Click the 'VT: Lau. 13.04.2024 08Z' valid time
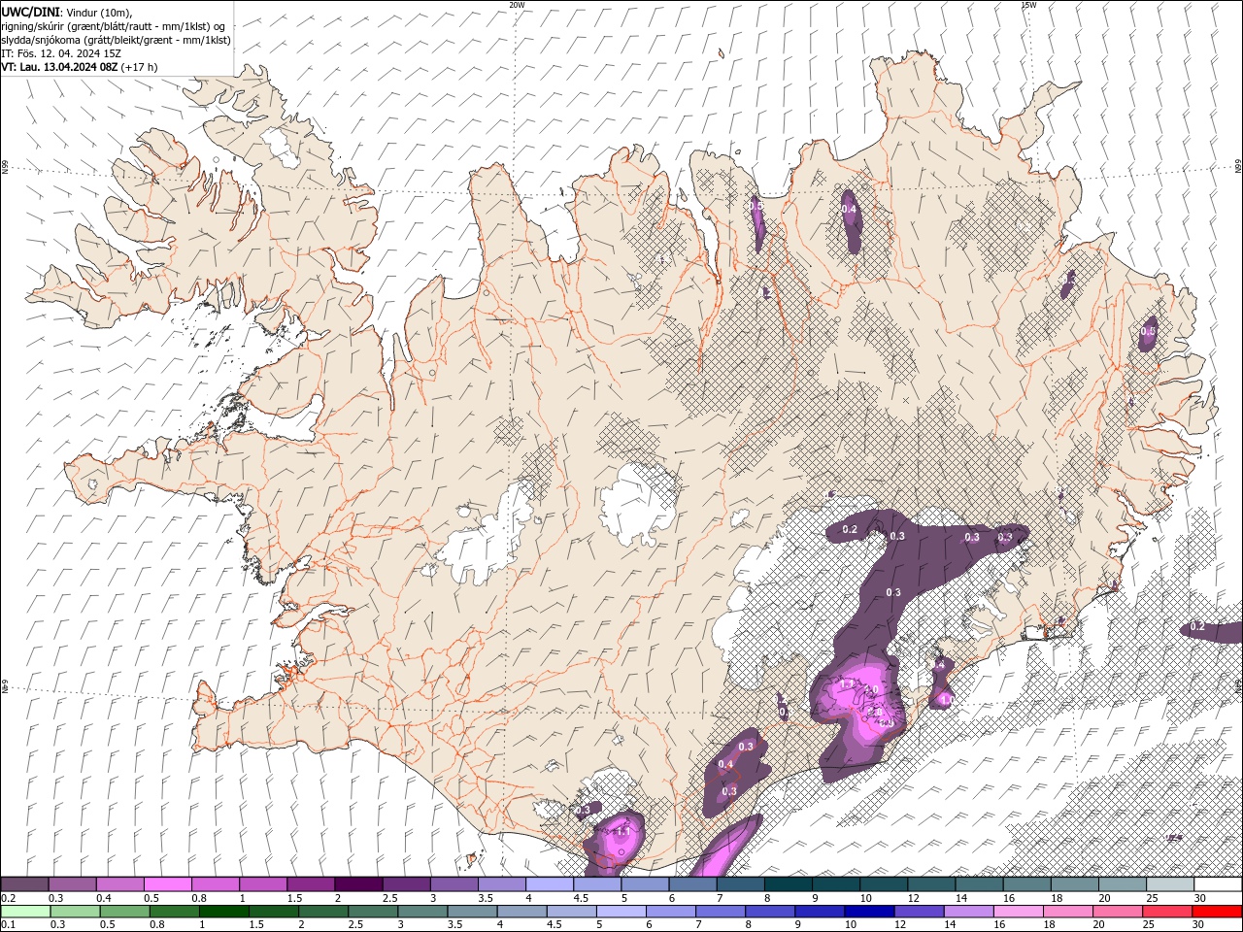The height and width of the screenshot is (932, 1243). point(60,67)
